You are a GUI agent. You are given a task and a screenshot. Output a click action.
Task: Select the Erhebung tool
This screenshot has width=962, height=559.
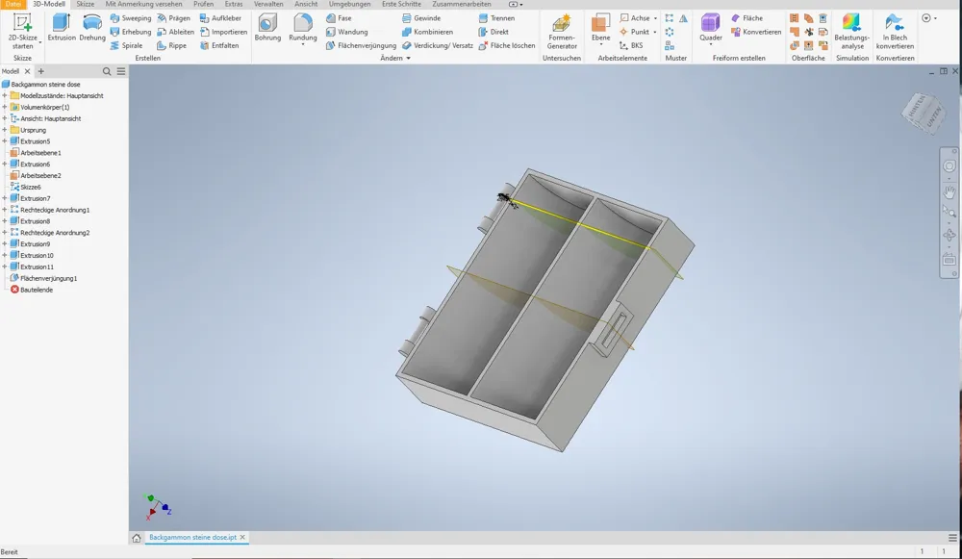pos(130,32)
